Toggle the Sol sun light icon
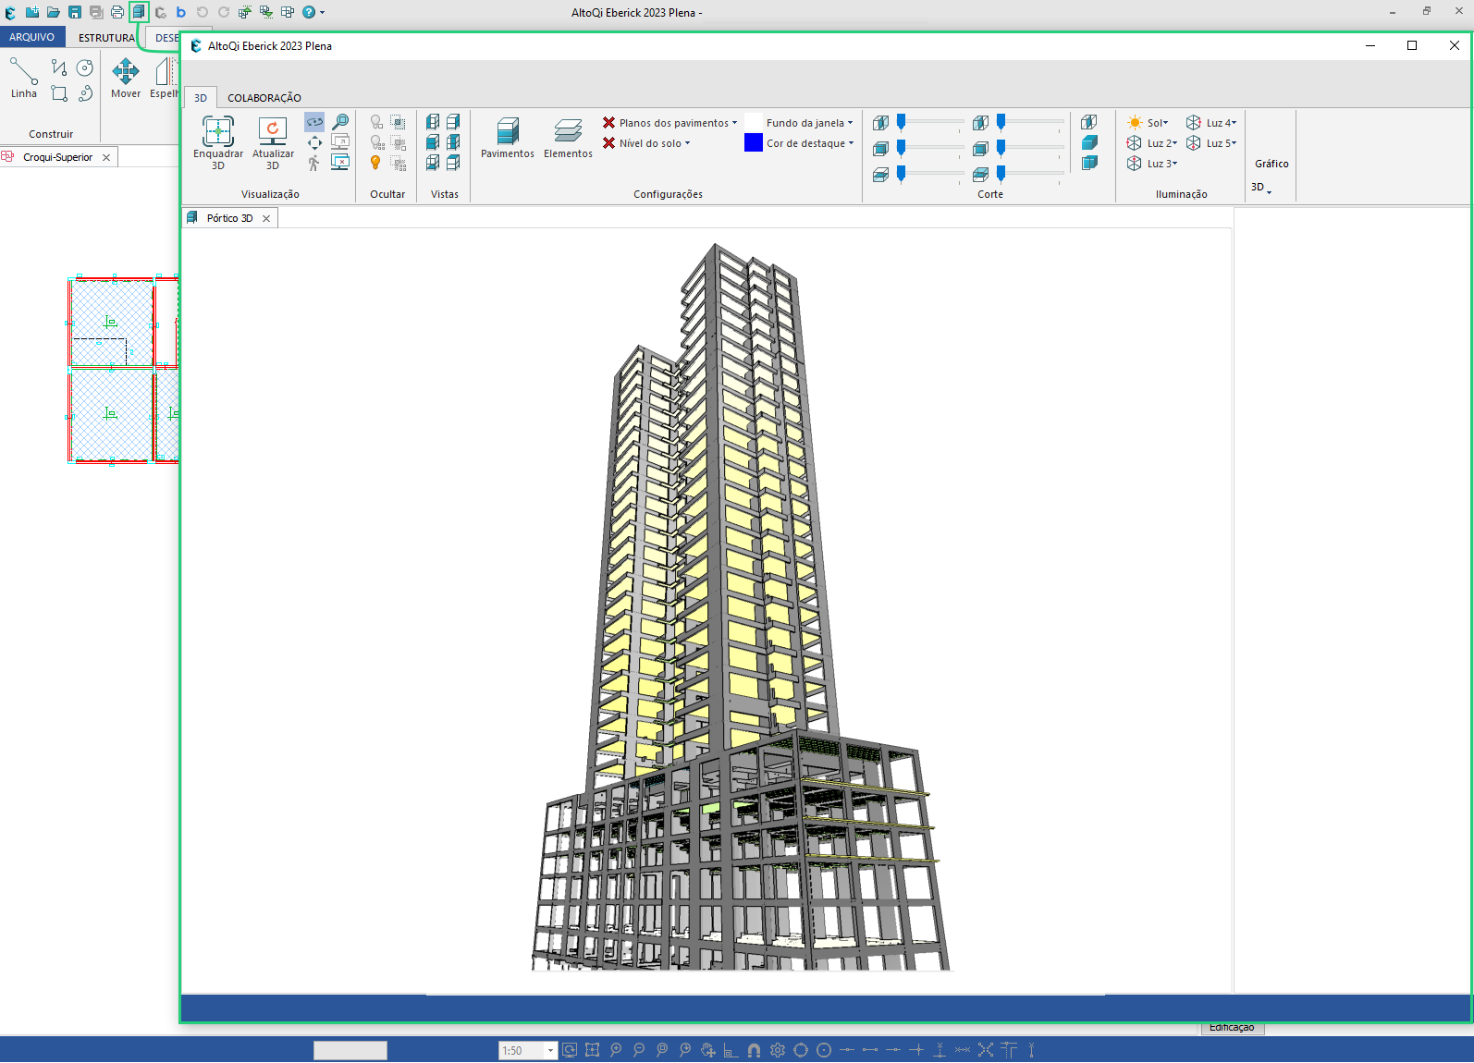This screenshot has width=1474, height=1063. click(1135, 123)
